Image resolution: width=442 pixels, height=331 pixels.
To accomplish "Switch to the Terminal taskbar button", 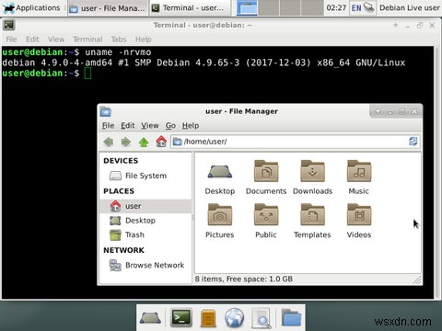I will click(190, 8).
